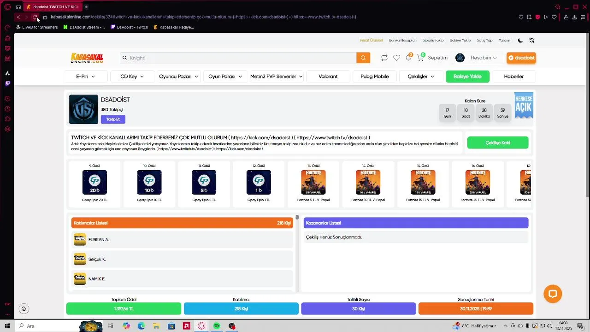
Task: Click the Kabasakal Online logo
Action: pos(87,58)
